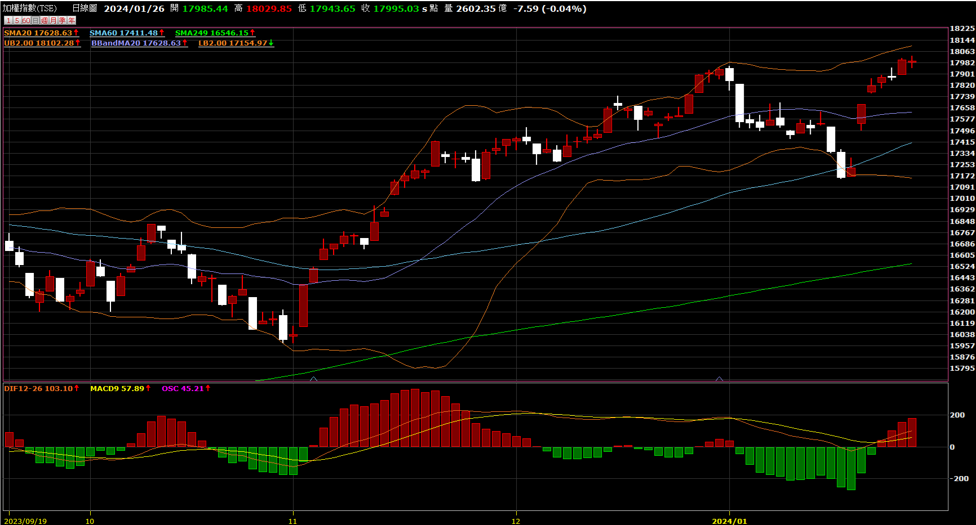Select the 年 yearly period button
The image size is (976, 525).
(72, 20)
